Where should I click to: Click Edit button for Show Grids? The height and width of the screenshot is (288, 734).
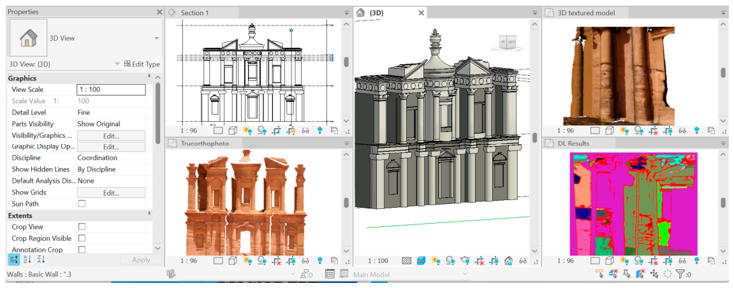[x=111, y=192]
